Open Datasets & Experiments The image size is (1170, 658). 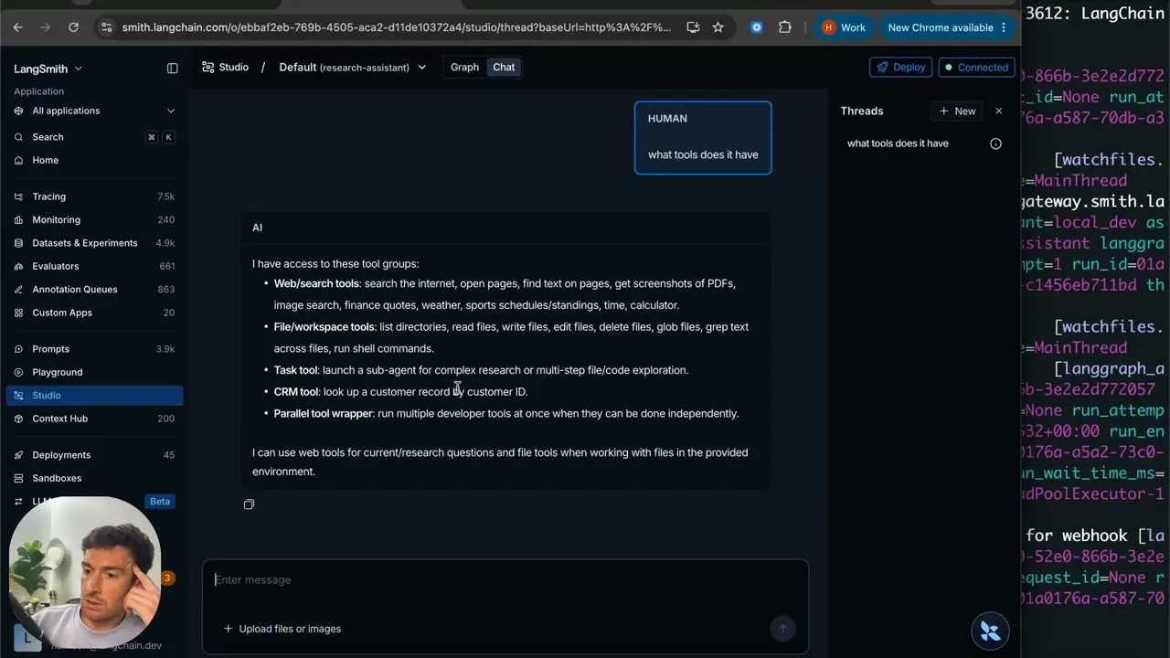[94, 243]
